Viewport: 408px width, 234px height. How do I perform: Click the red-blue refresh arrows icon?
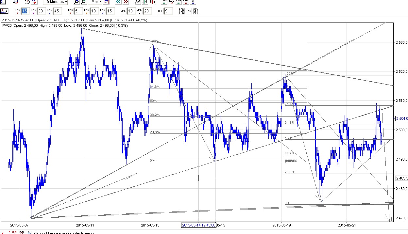[35, 2]
